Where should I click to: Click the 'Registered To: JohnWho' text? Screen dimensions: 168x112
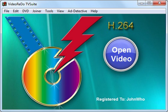click(x=121, y=99)
